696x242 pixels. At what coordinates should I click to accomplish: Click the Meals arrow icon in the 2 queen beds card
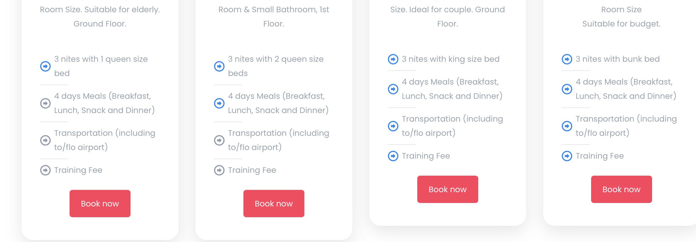(219, 103)
